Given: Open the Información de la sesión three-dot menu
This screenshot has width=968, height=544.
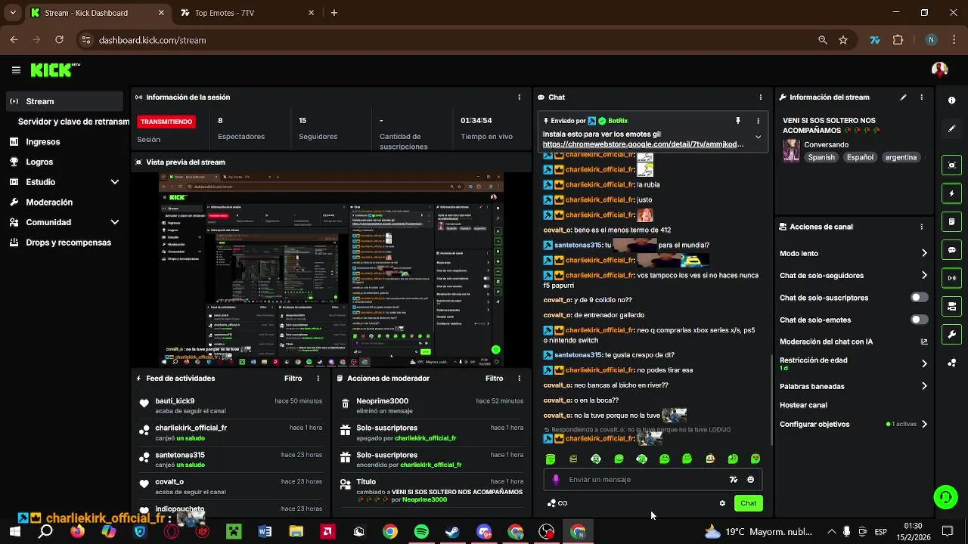Looking at the screenshot, I should (519, 97).
